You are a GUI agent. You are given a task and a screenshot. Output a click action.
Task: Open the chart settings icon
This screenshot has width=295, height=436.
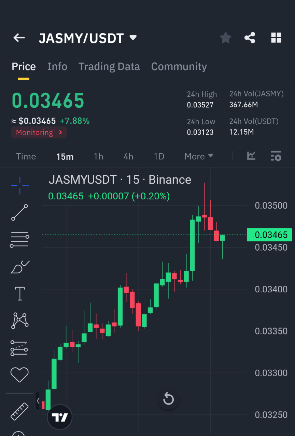[276, 156]
